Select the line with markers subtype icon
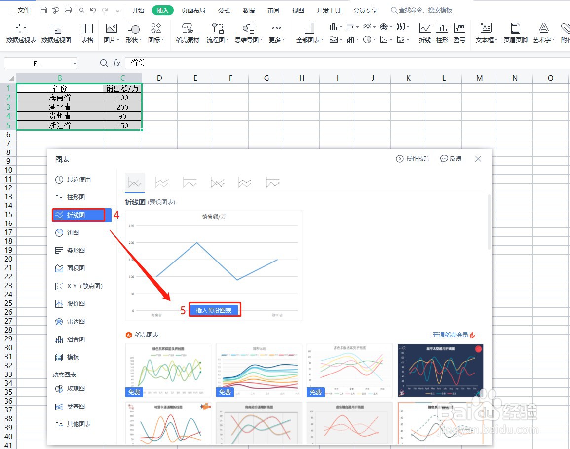This screenshot has width=570, height=449. pos(217,183)
